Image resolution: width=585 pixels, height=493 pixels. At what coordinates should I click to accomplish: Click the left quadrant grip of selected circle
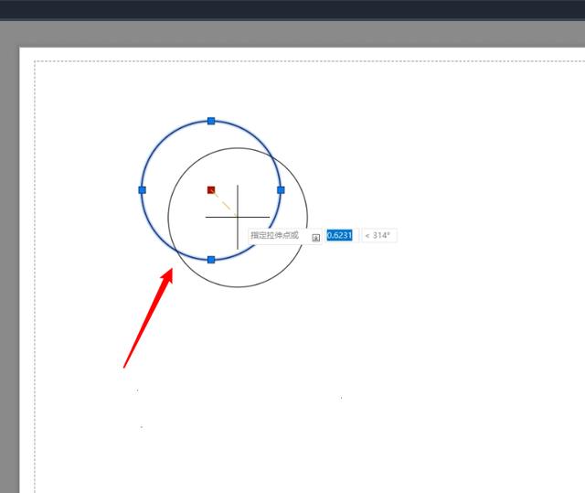143,190
